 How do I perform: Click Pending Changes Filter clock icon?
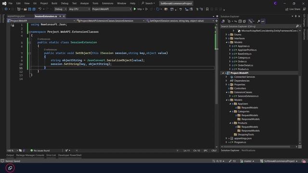pos(229,21)
